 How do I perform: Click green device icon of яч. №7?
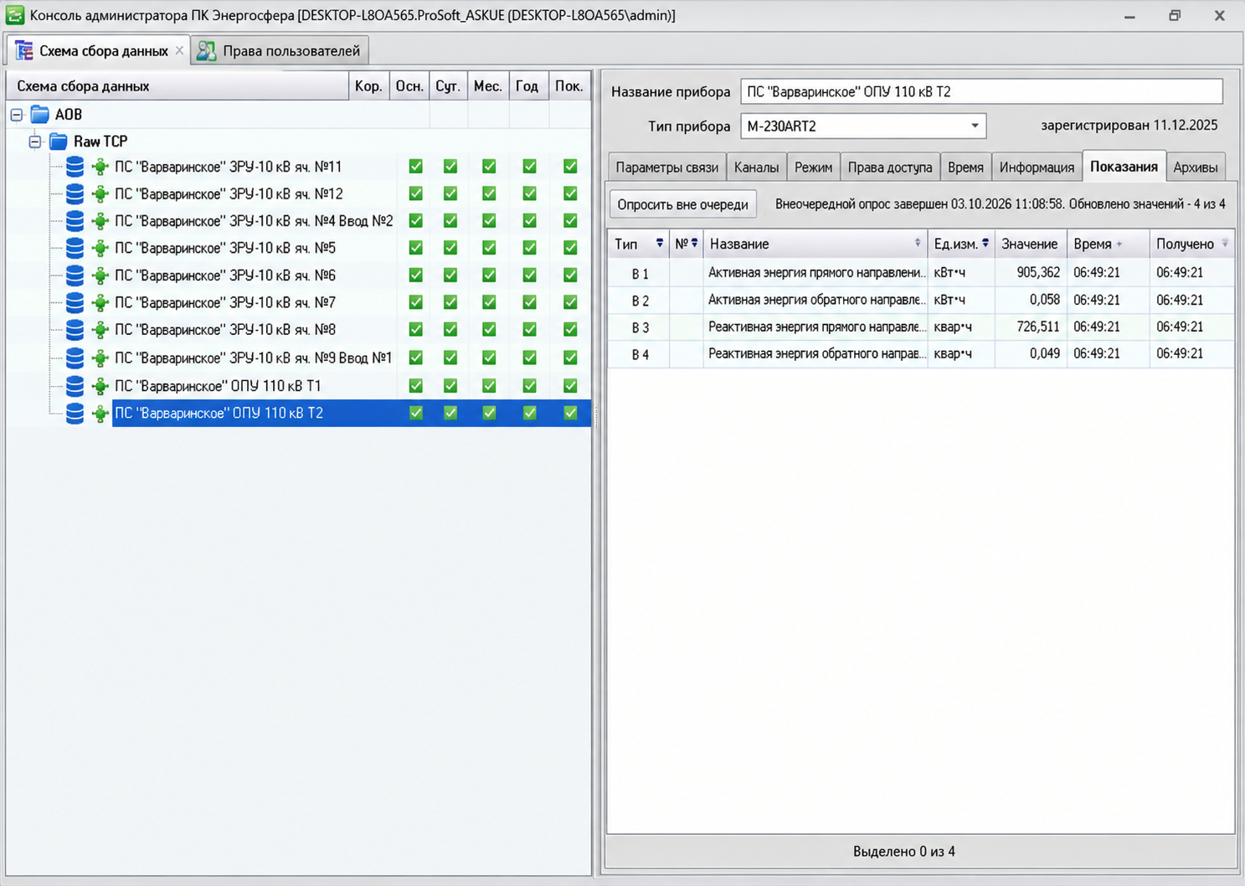coord(100,303)
